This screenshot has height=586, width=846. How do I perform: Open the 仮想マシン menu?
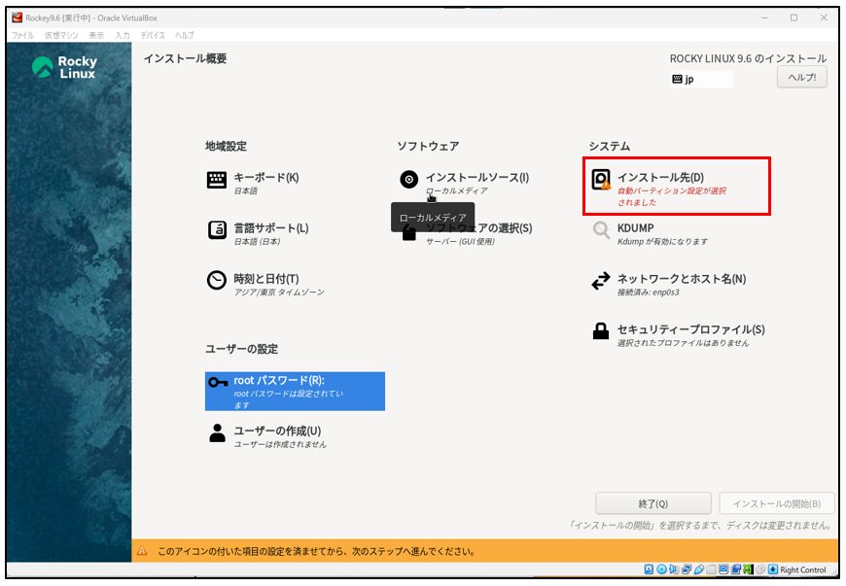(x=60, y=35)
